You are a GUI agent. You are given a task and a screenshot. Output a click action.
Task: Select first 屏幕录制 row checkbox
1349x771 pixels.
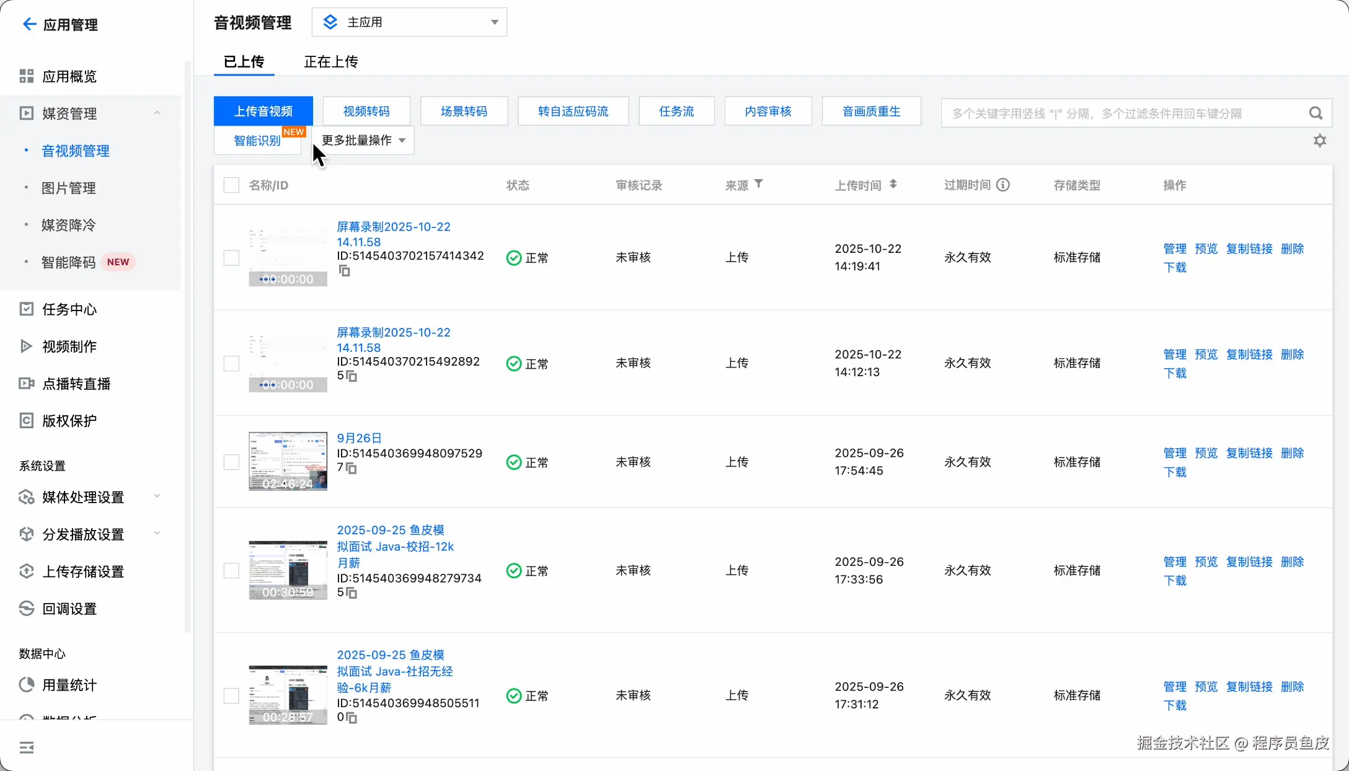[x=231, y=258]
